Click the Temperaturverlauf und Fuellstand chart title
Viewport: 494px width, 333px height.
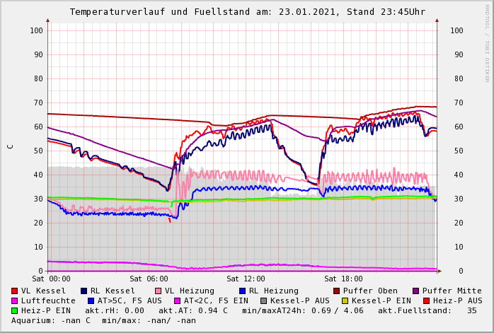click(247, 12)
